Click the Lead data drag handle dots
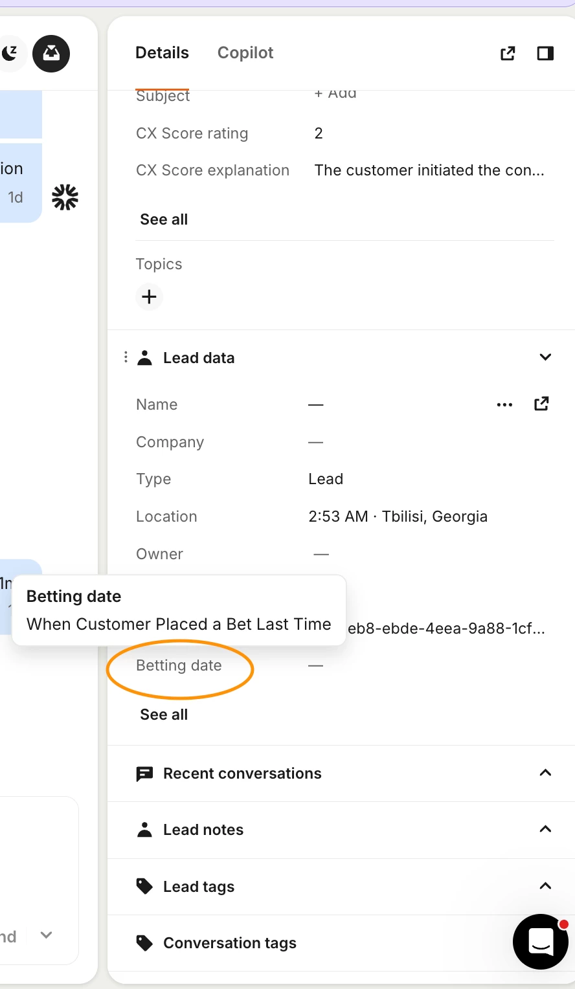This screenshot has height=989, width=575. point(126,357)
